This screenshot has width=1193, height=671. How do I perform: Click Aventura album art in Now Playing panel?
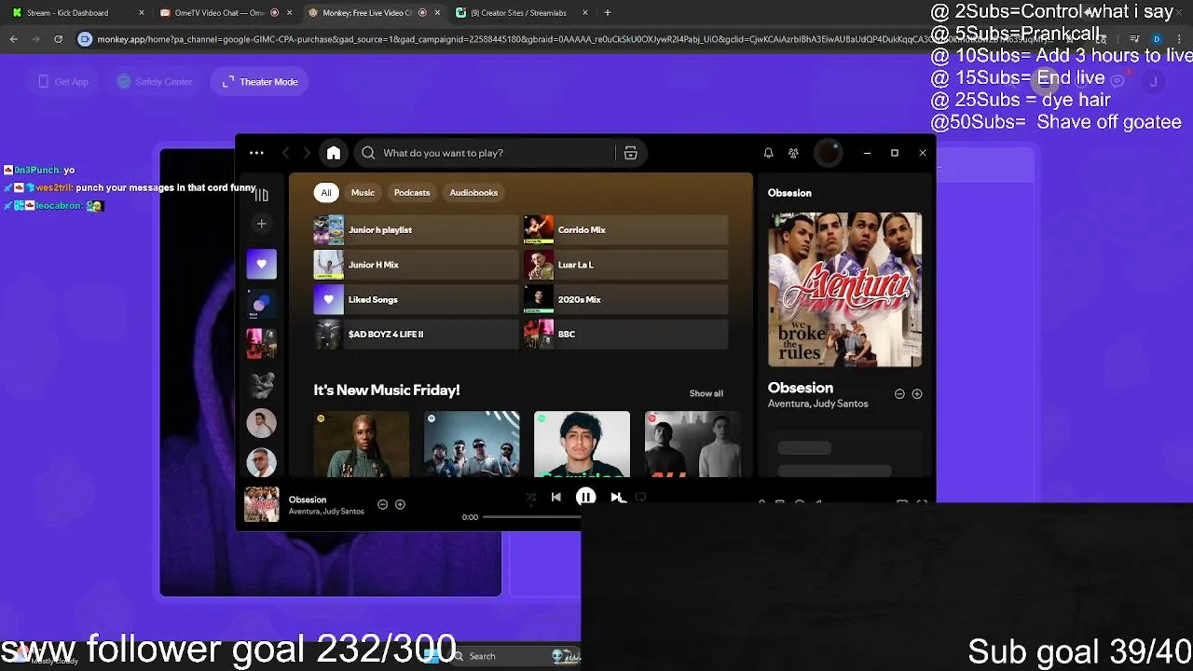[x=844, y=289]
